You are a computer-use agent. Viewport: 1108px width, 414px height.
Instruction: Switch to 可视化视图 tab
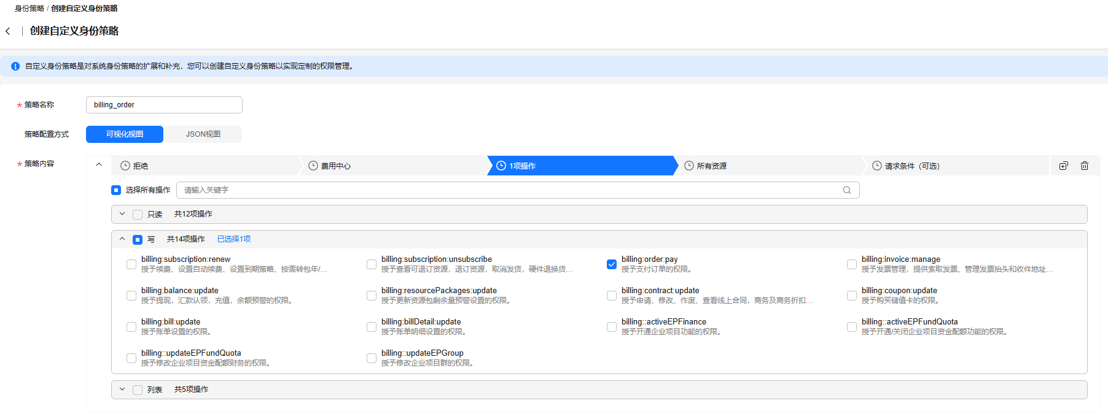125,134
